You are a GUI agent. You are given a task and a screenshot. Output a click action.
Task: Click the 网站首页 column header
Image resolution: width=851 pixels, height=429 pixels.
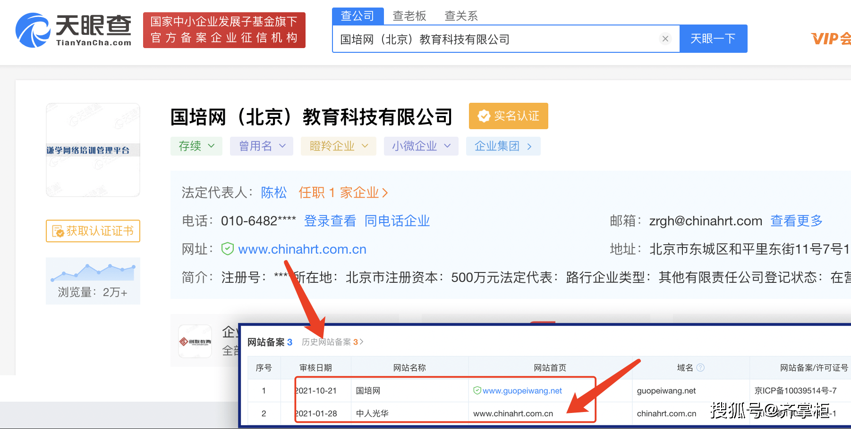550,368
